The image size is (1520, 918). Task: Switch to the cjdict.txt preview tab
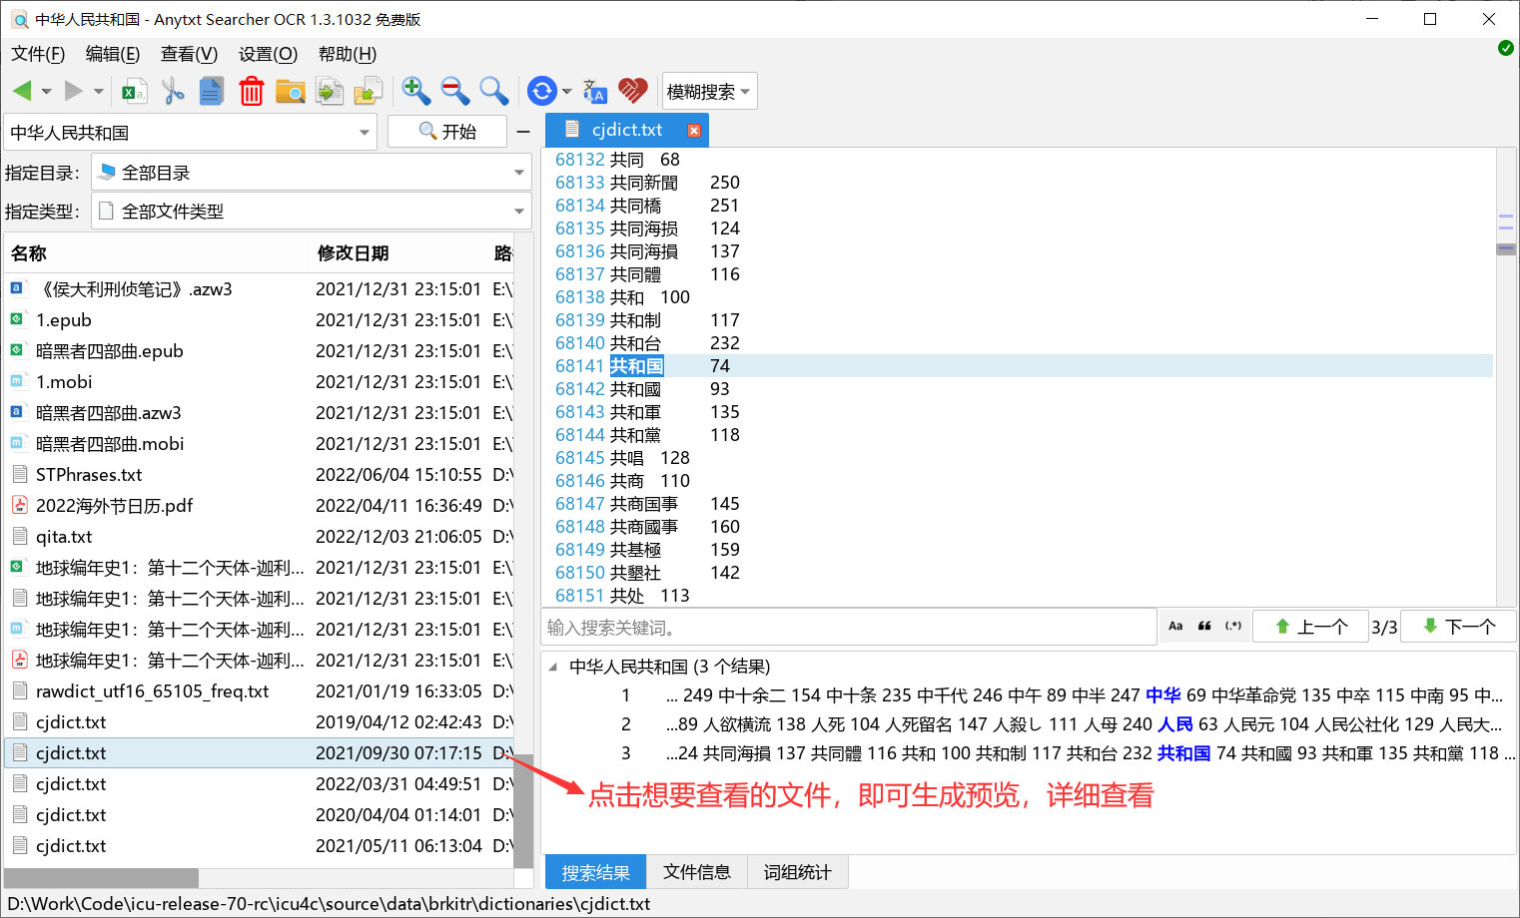(x=627, y=130)
